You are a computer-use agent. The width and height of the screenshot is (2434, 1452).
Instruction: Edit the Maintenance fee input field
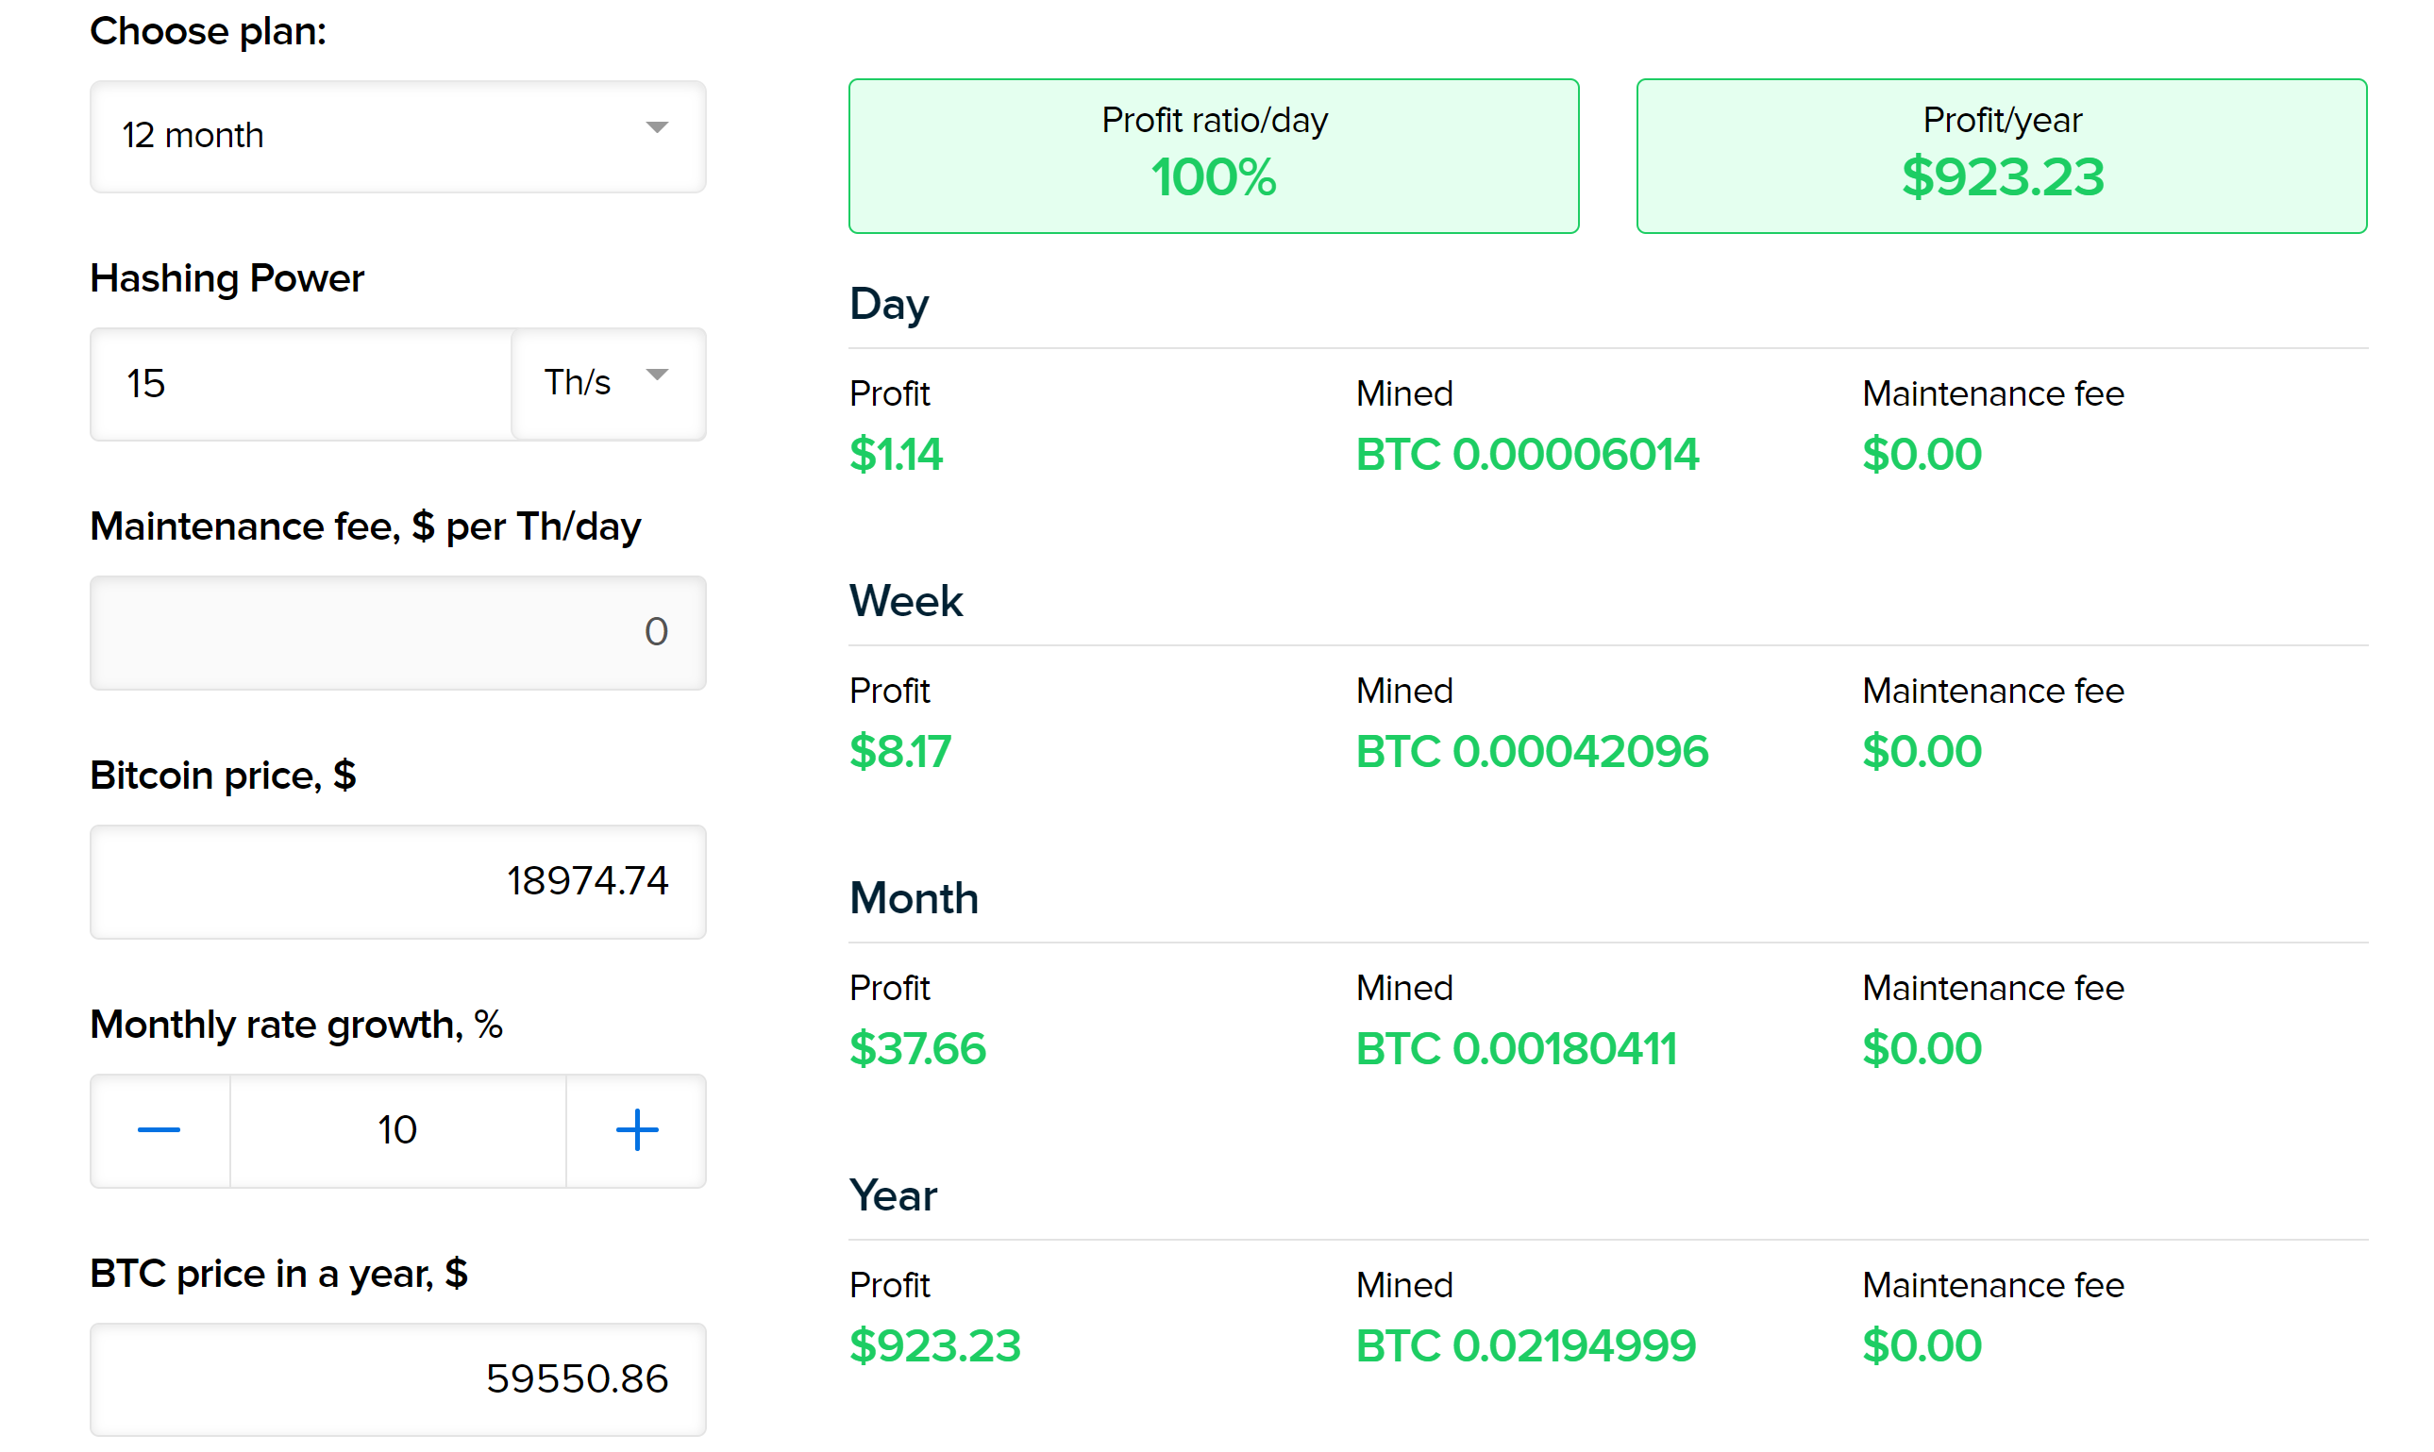click(395, 633)
